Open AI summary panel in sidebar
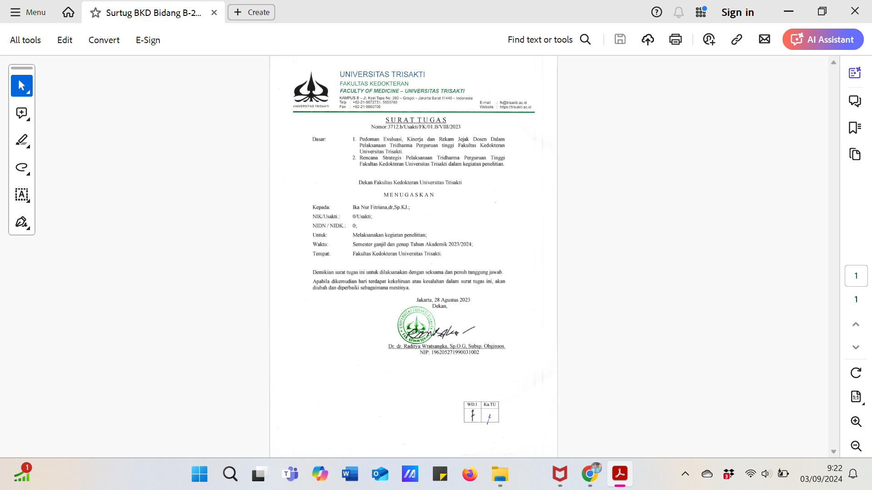Viewport: 872px width, 490px height. [x=855, y=73]
